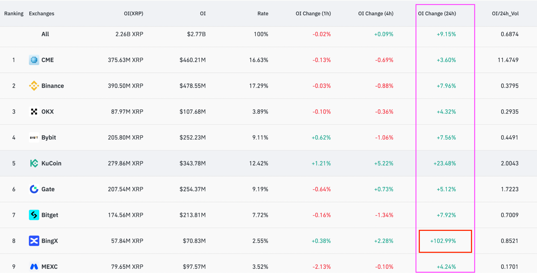Click the All row '+9.15%' 24h change
The image size is (537, 273).
[446, 34]
